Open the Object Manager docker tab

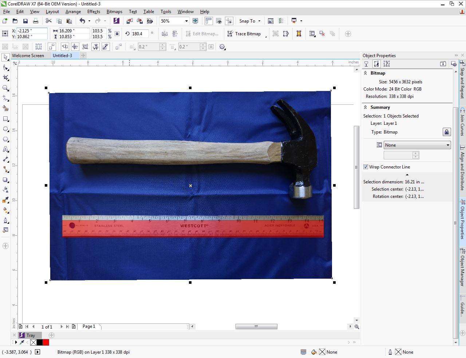point(462,267)
